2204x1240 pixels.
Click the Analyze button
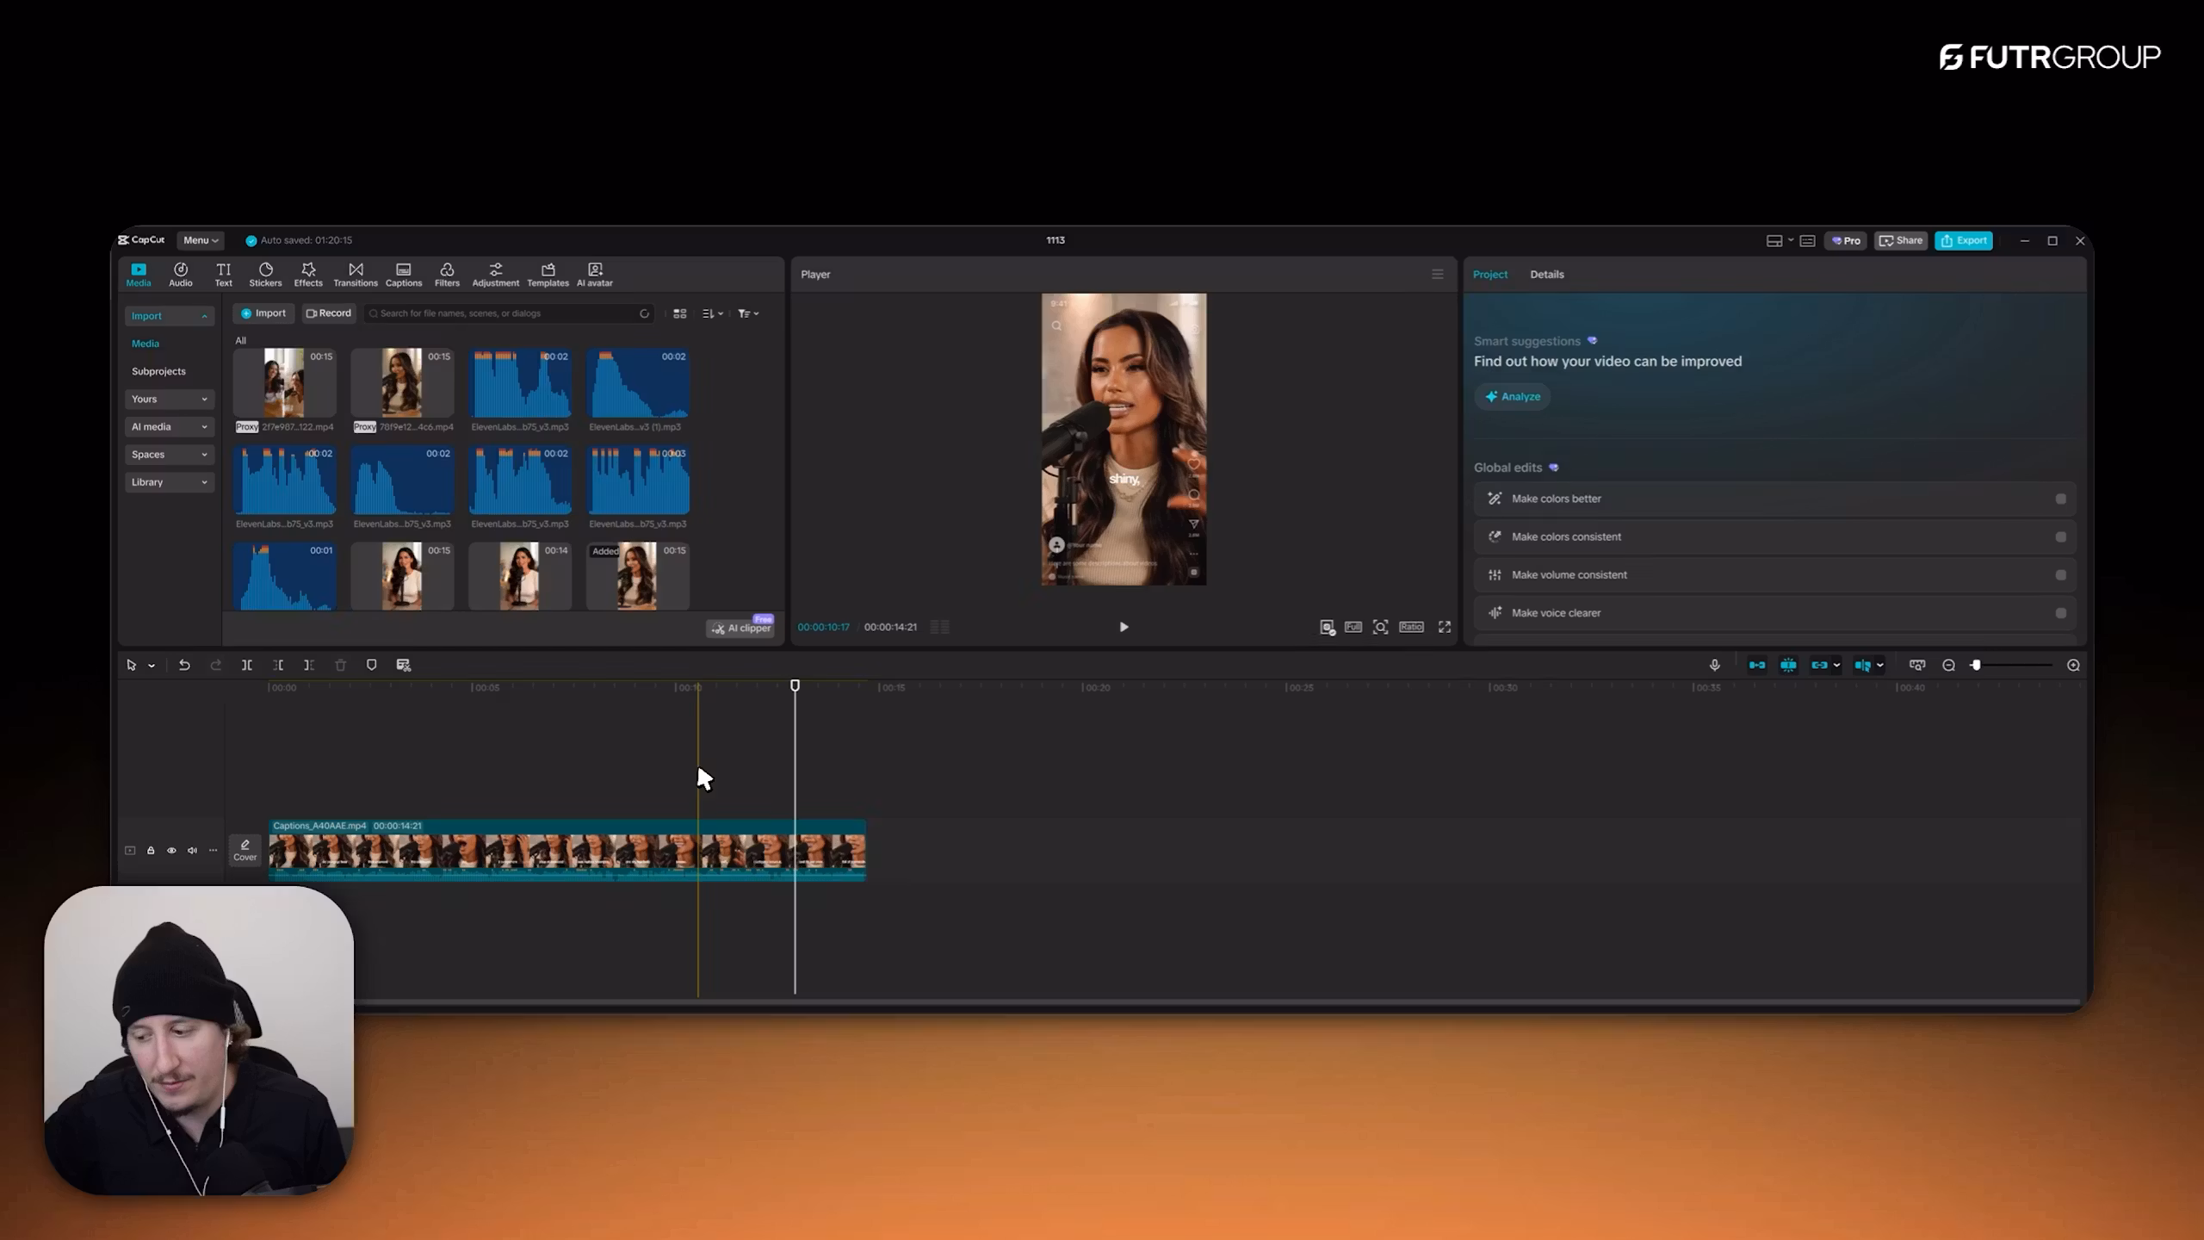coord(1512,396)
